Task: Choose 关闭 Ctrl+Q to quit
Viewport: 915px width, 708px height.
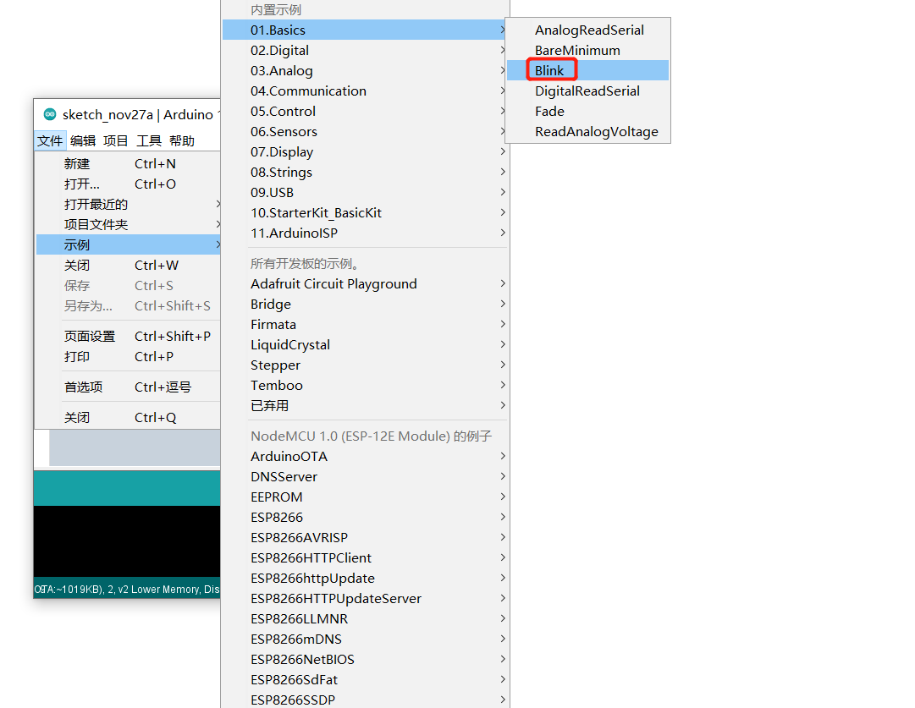Action: coord(129,418)
